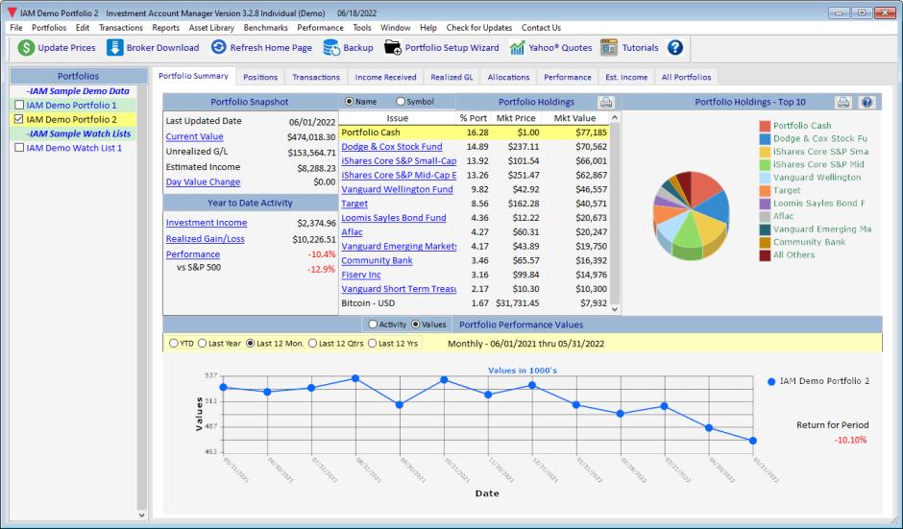Select the Activity radio button
Image resolution: width=903 pixels, height=529 pixels.
pyautogui.click(x=373, y=325)
